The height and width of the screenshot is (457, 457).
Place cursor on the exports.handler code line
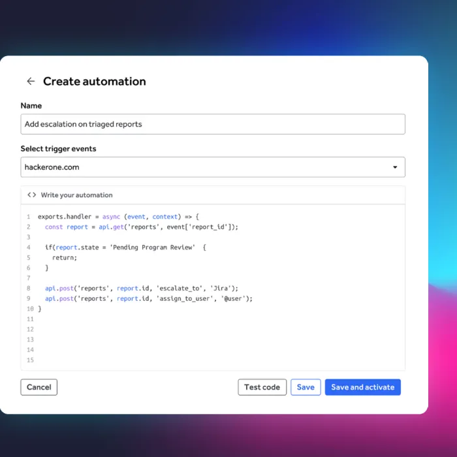coord(118,217)
